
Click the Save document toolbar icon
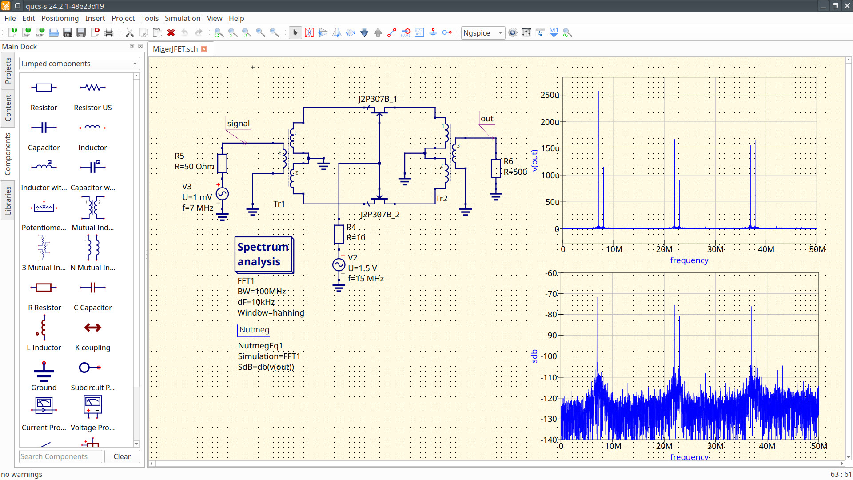coord(68,32)
